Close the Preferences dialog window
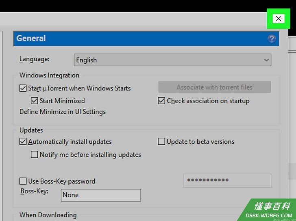This screenshot has width=296, height=221. click(279, 19)
